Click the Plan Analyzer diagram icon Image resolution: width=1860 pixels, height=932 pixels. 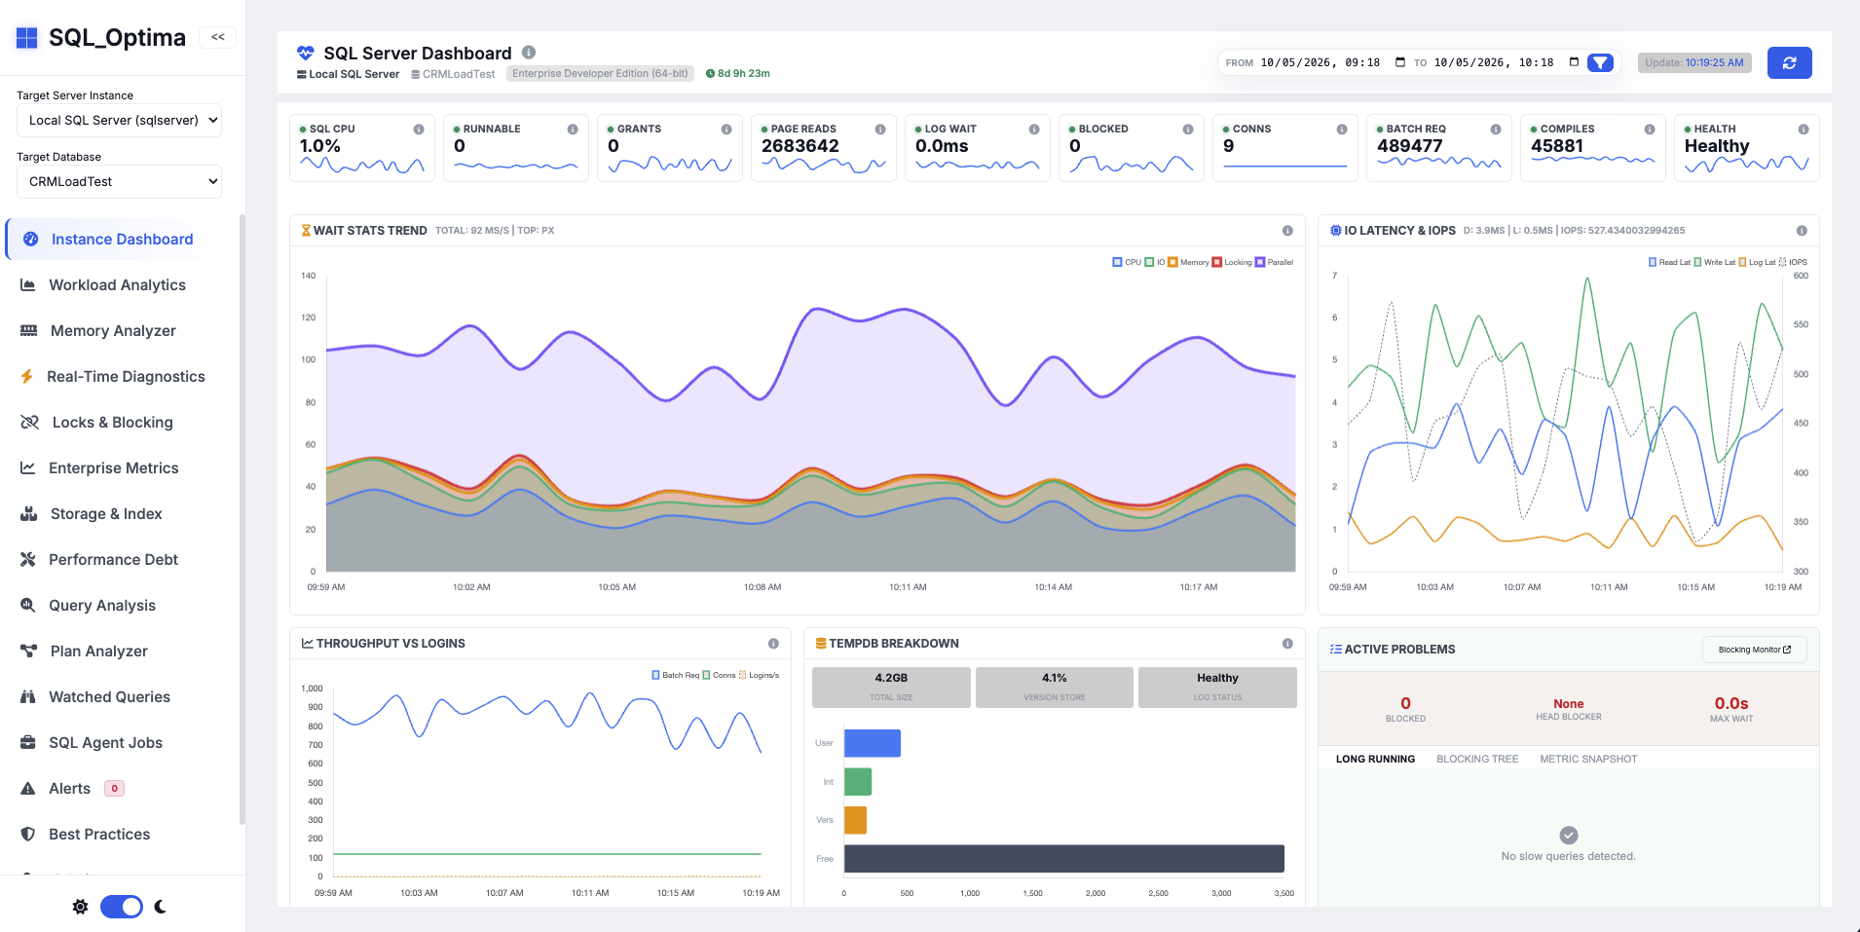click(29, 652)
